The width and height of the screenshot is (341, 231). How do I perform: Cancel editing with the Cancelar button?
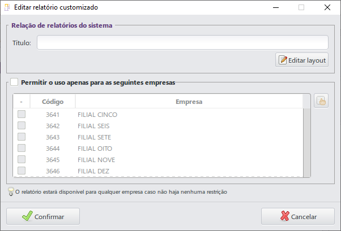[x=297, y=216]
